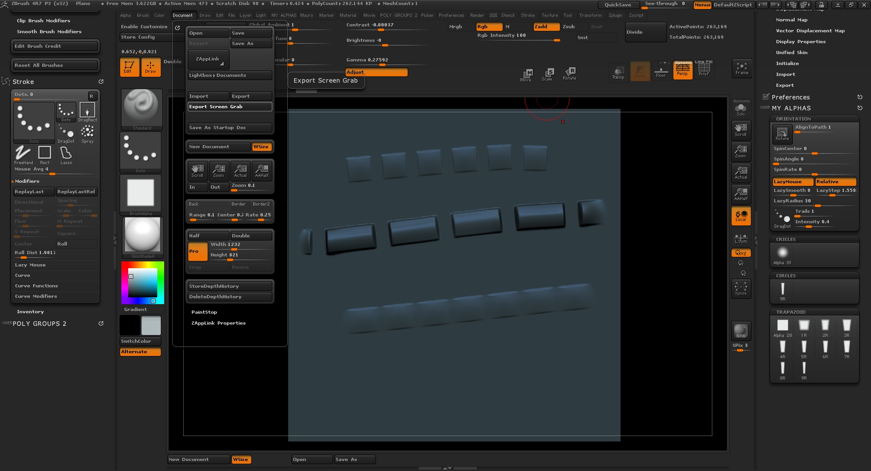The height and width of the screenshot is (471, 871).
Task: Toggle the Pro proportions button
Action: pyautogui.click(x=198, y=251)
